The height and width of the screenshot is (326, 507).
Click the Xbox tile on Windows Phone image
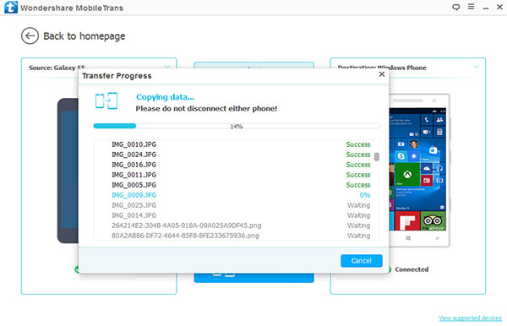click(x=407, y=175)
